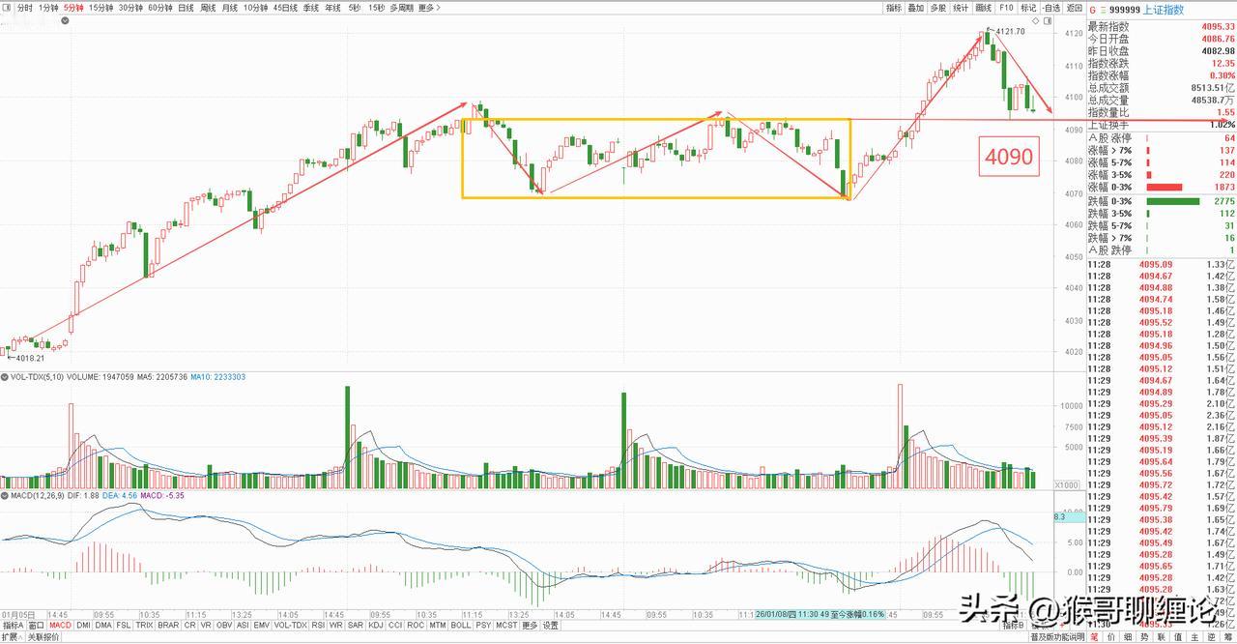Select the KDJ indicator tab
The height and width of the screenshot is (644, 1237).
(376, 626)
